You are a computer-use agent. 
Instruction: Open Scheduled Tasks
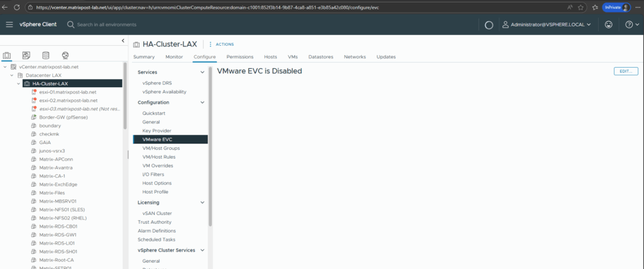157,240
